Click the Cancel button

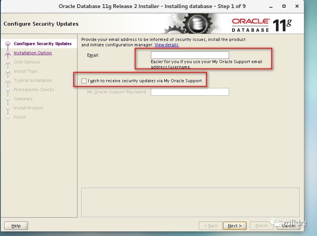pyautogui.click(x=289, y=226)
